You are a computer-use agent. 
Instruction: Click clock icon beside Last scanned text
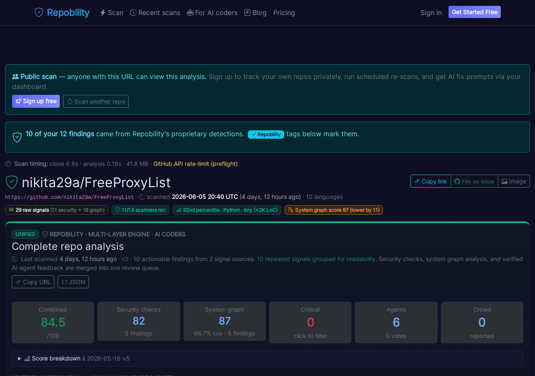pos(15,259)
